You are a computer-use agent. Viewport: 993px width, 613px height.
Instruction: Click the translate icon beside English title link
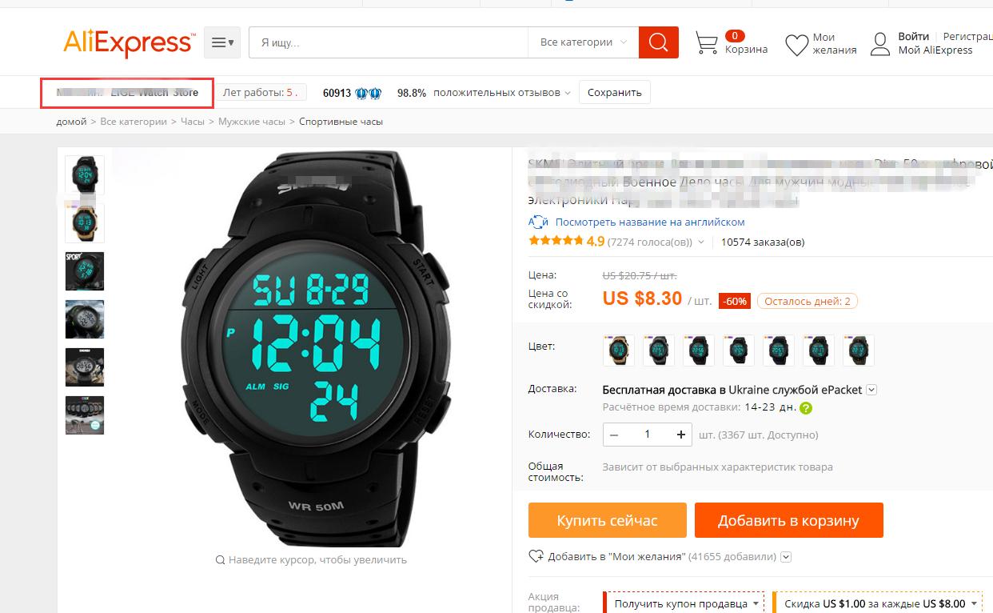[x=538, y=222]
